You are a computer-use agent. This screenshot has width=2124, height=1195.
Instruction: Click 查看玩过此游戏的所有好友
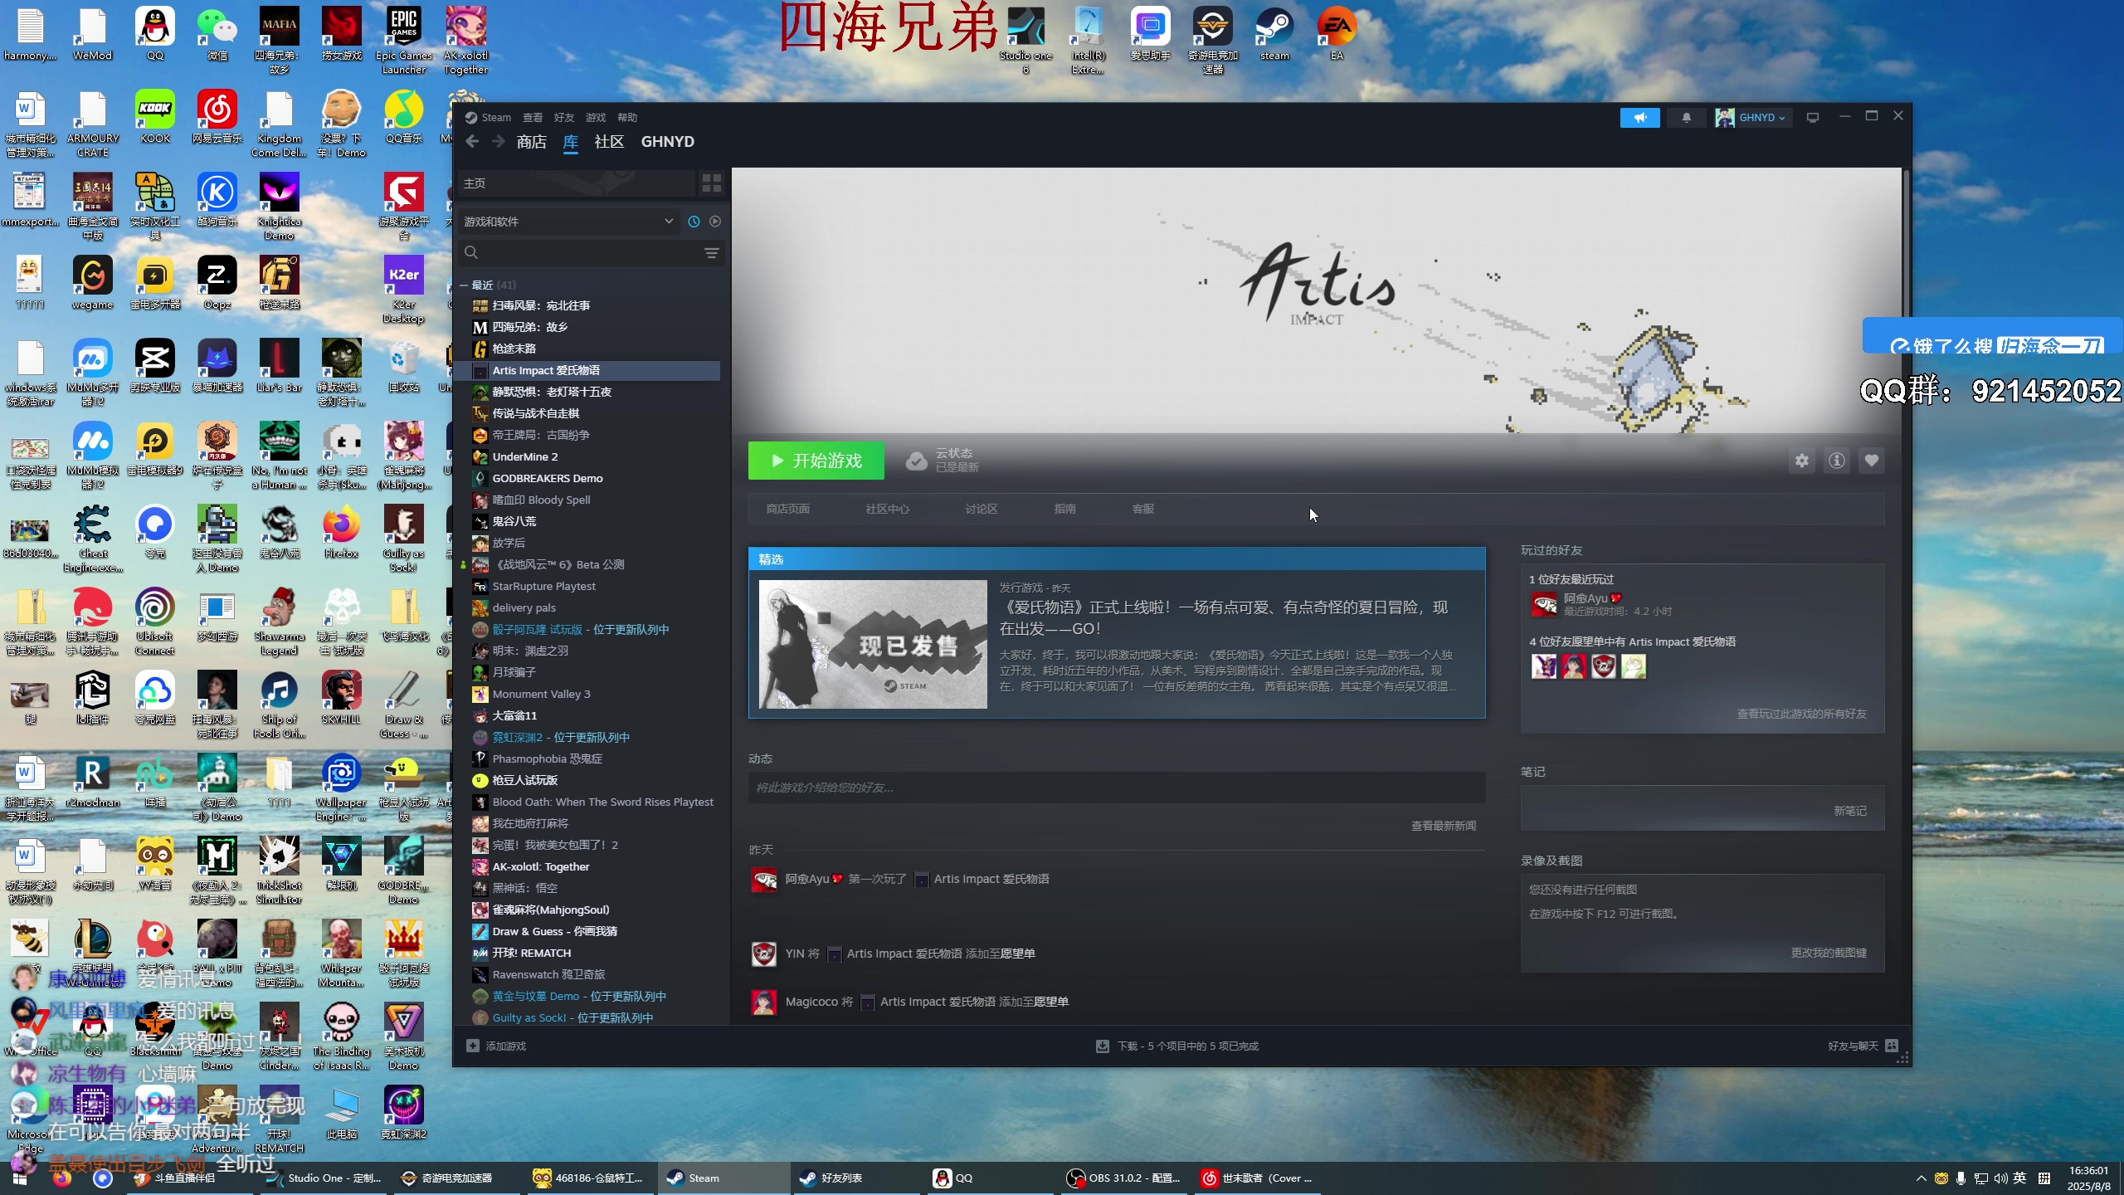click(1802, 714)
